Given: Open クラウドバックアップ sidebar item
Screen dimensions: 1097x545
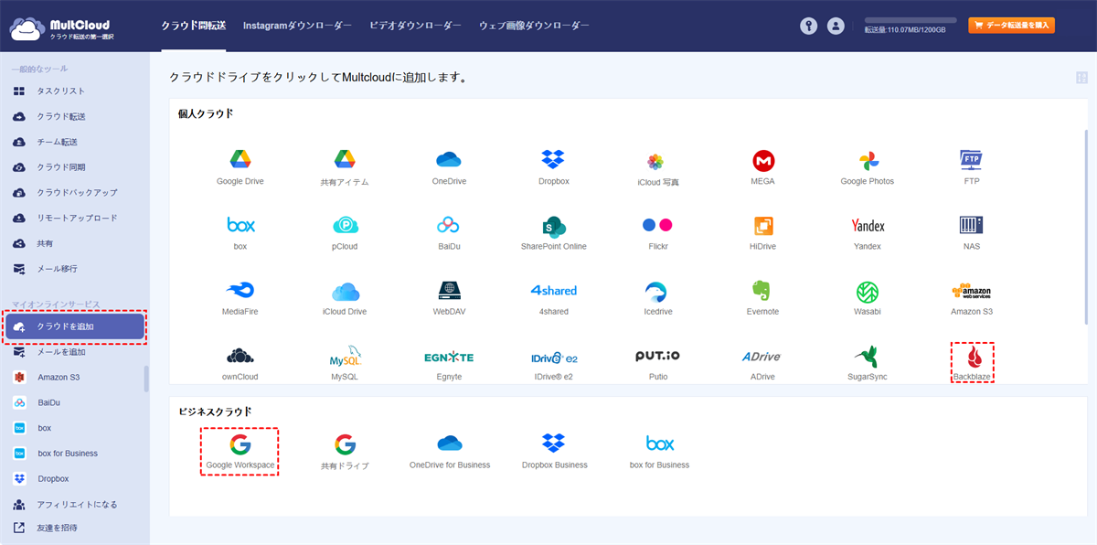Looking at the screenshot, I should [x=75, y=193].
